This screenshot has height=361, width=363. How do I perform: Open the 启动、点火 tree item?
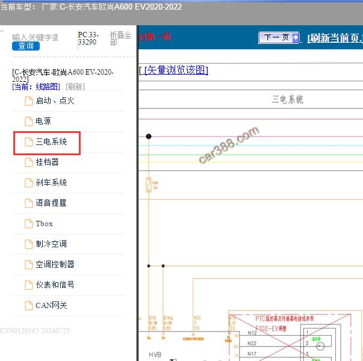[x=55, y=100]
